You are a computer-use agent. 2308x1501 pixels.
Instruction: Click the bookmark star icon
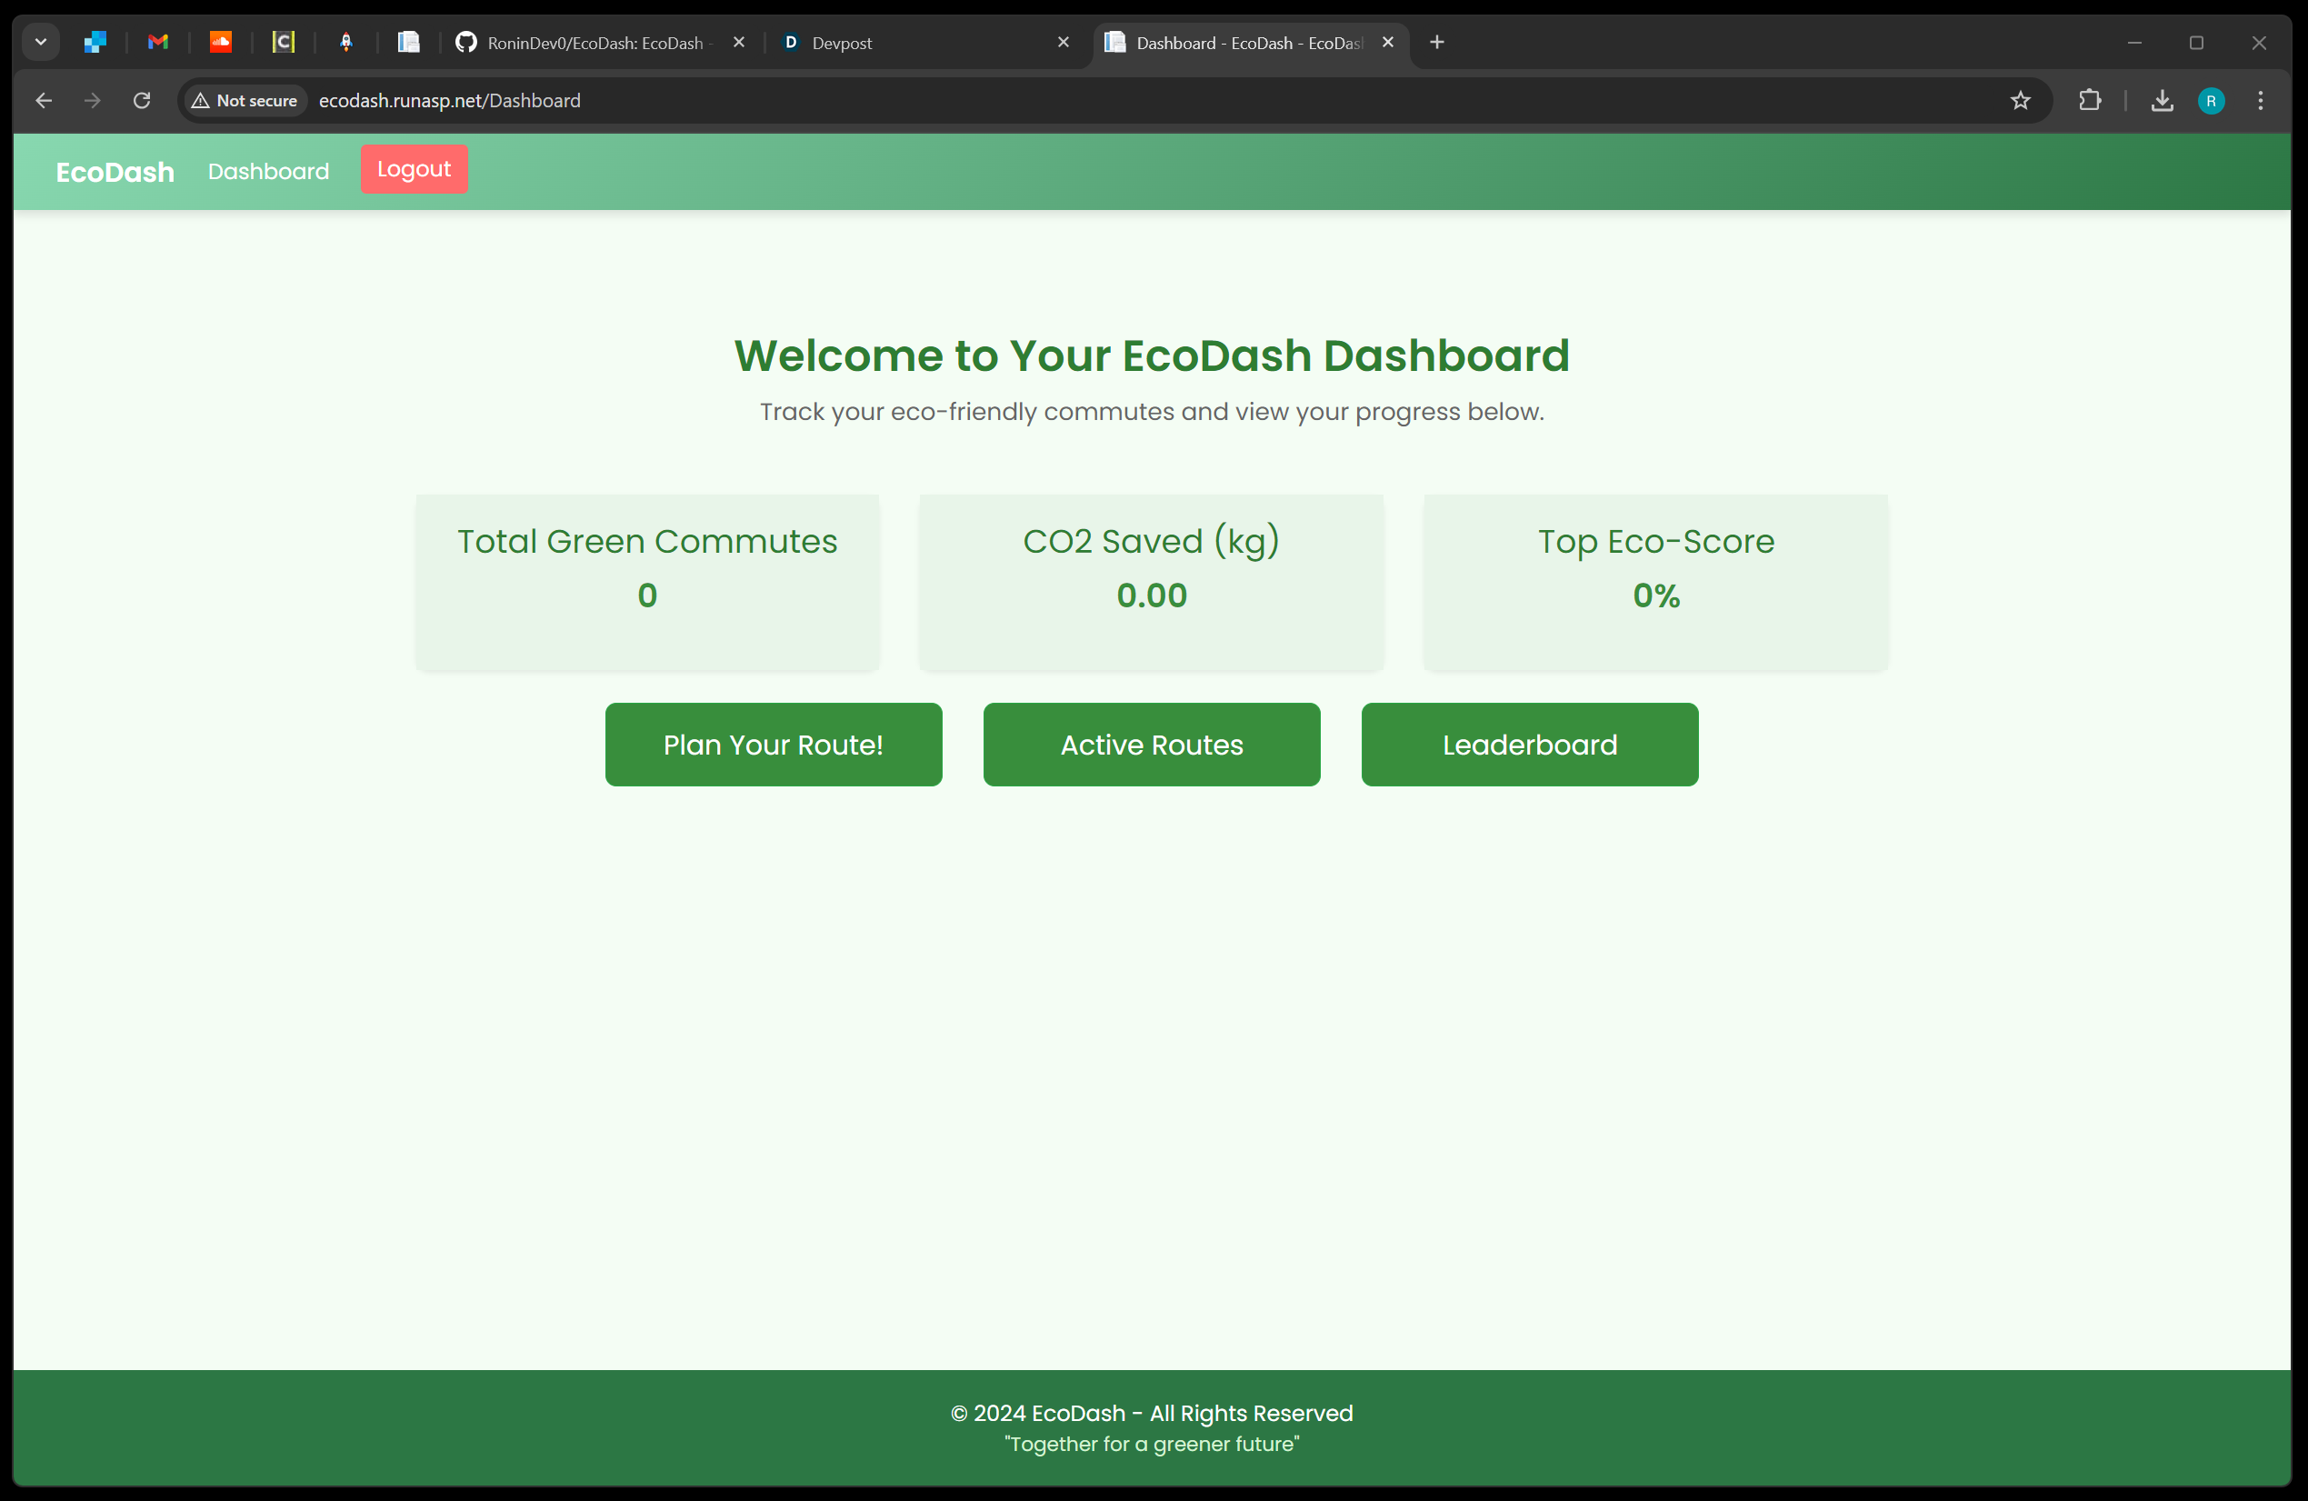pyautogui.click(x=2020, y=101)
